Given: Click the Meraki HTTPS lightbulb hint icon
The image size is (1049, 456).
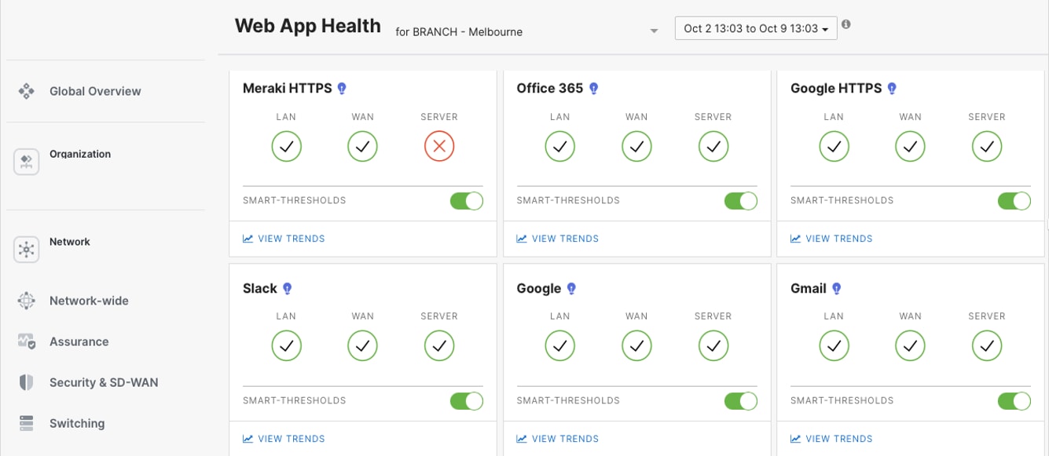Looking at the screenshot, I should (x=342, y=89).
